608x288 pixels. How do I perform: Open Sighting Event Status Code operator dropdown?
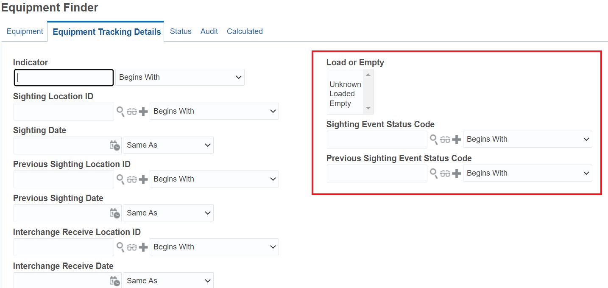[x=527, y=139]
